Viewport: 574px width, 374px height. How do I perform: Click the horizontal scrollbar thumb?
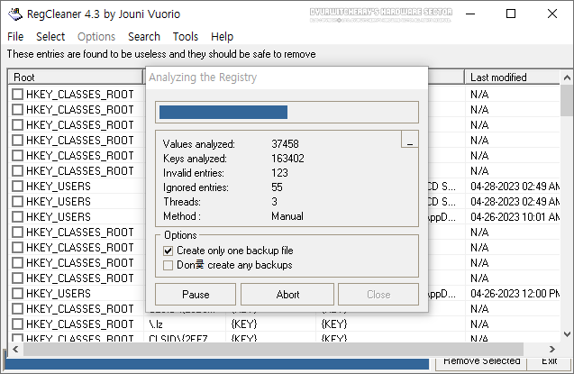click(273, 349)
